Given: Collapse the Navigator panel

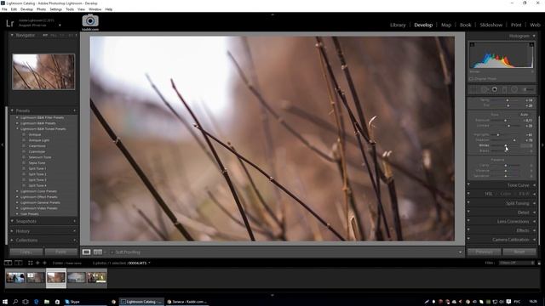Looking at the screenshot, I should (x=12, y=35).
